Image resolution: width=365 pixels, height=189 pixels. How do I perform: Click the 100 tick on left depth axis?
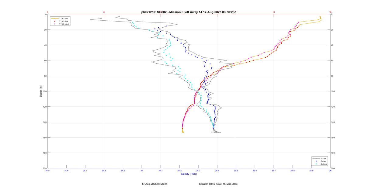click(x=45, y=91)
